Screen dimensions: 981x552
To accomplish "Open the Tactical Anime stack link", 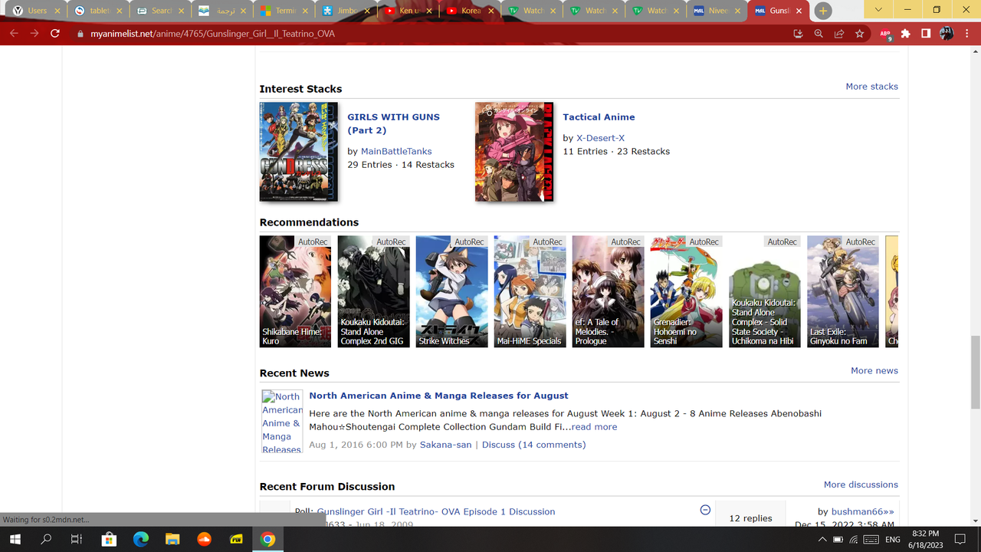I will tap(599, 117).
